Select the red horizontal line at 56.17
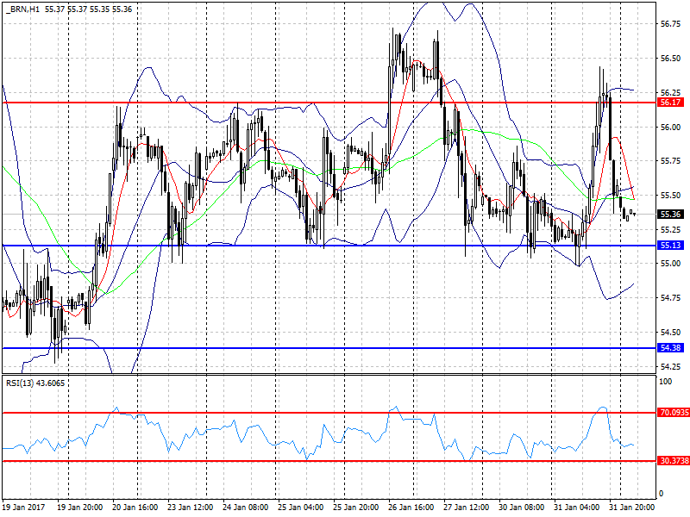Viewport: 690px width, 517px height. (x=329, y=103)
